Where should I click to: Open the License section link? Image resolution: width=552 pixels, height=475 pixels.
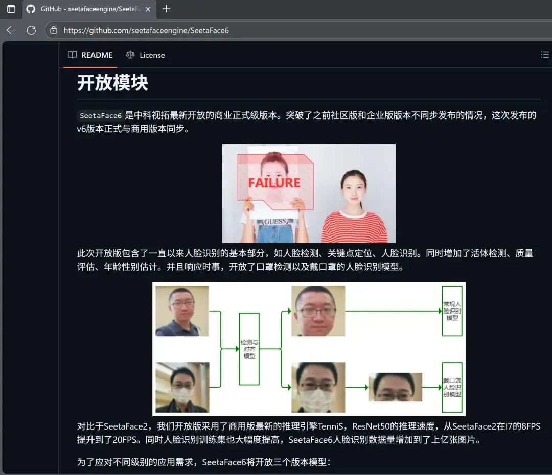point(152,55)
